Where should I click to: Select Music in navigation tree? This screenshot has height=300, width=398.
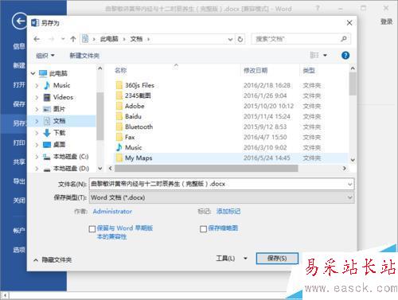pos(61,85)
